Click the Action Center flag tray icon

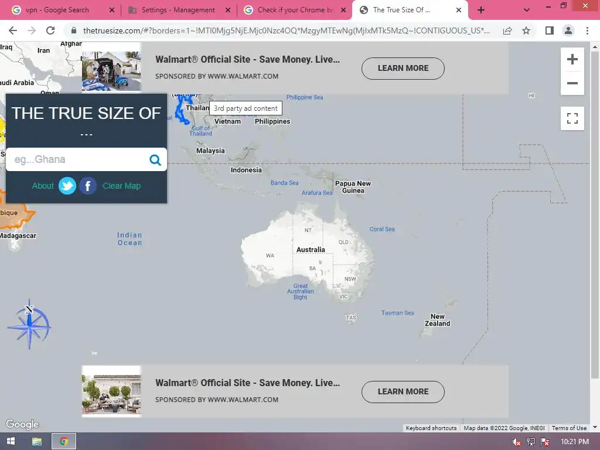coord(545,442)
